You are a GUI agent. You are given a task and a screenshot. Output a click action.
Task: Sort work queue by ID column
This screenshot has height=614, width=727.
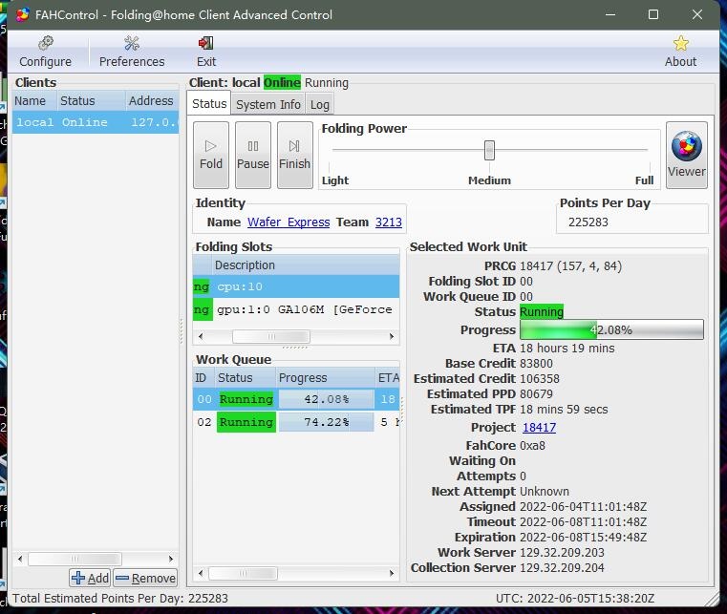click(203, 378)
